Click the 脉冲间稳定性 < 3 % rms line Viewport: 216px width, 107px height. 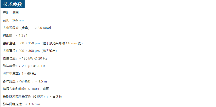click(x=22, y=104)
